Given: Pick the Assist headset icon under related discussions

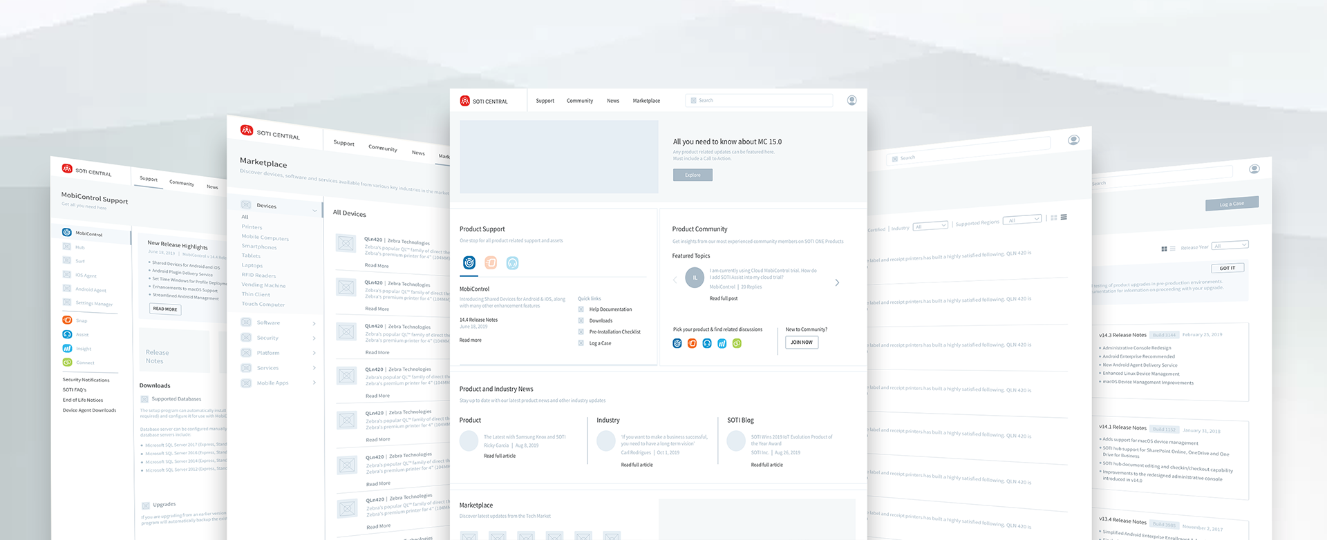Looking at the screenshot, I should 707,343.
